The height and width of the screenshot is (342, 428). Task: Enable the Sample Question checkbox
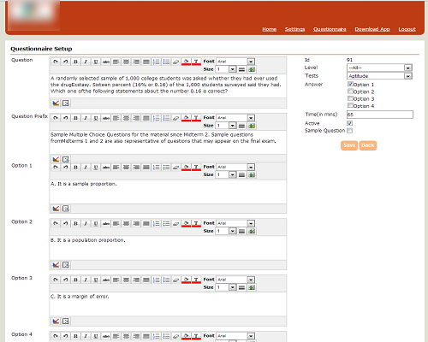[x=350, y=131]
